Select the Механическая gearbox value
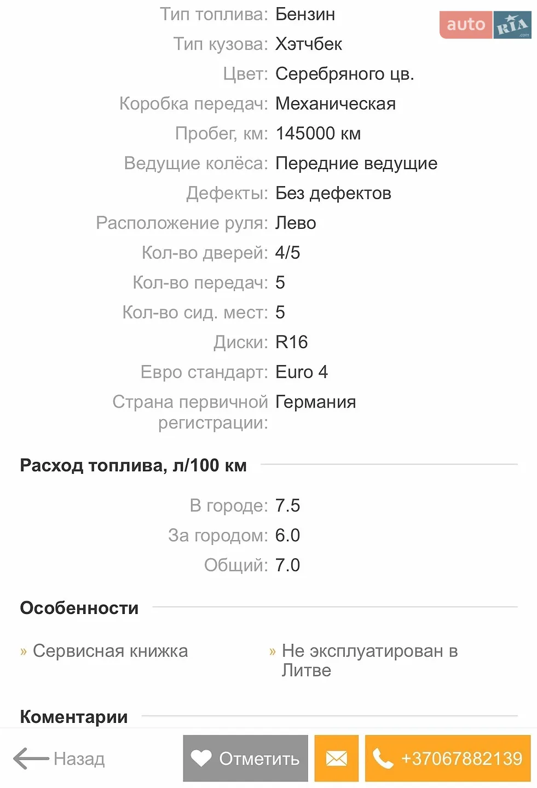The width and height of the screenshot is (537, 788). [x=336, y=103]
